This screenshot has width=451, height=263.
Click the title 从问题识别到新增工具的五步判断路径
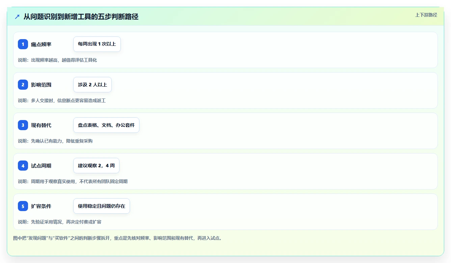(81, 17)
